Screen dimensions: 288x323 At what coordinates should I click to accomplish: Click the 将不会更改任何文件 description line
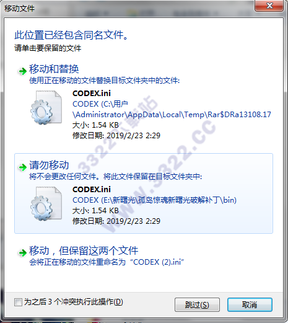115,177
